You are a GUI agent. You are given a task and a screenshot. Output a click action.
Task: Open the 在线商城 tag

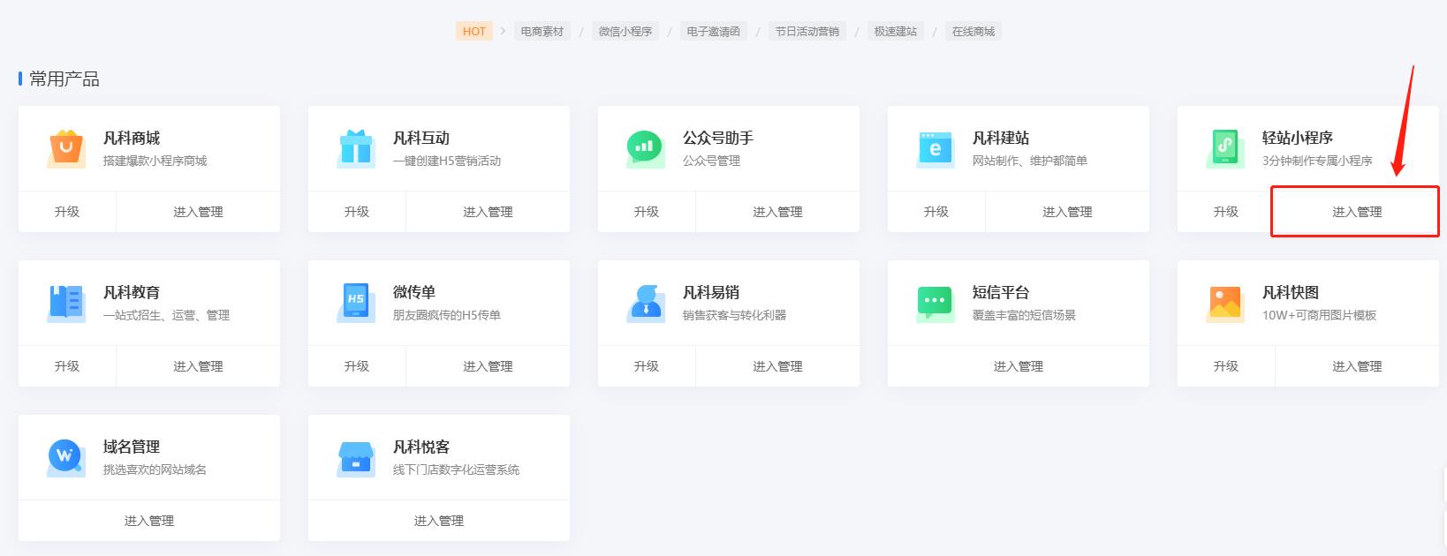974,31
